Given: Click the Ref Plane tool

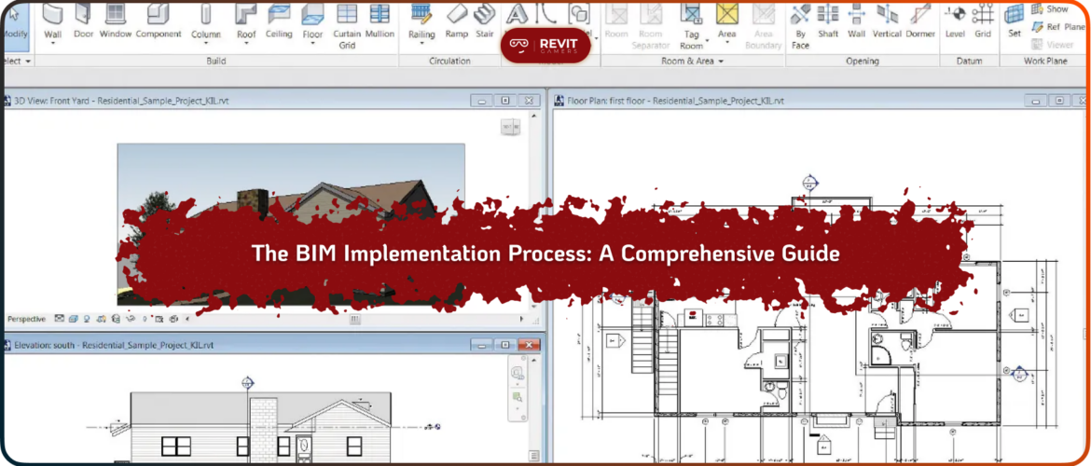Looking at the screenshot, I should pyautogui.click(x=1057, y=27).
